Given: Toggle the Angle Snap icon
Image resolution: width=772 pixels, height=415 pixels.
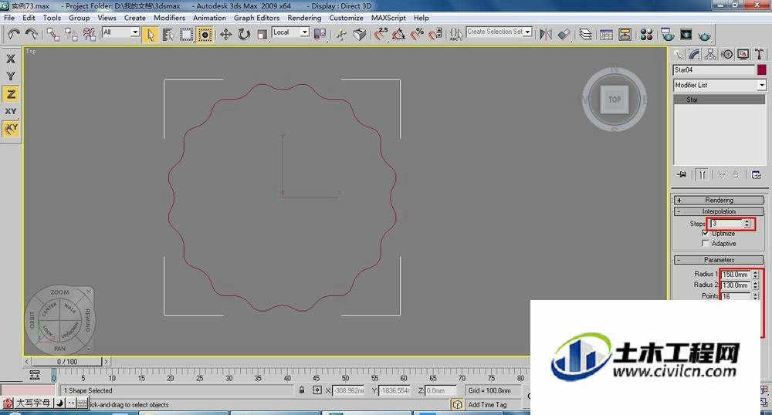Looking at the screenshot, I should click(399, 34).
